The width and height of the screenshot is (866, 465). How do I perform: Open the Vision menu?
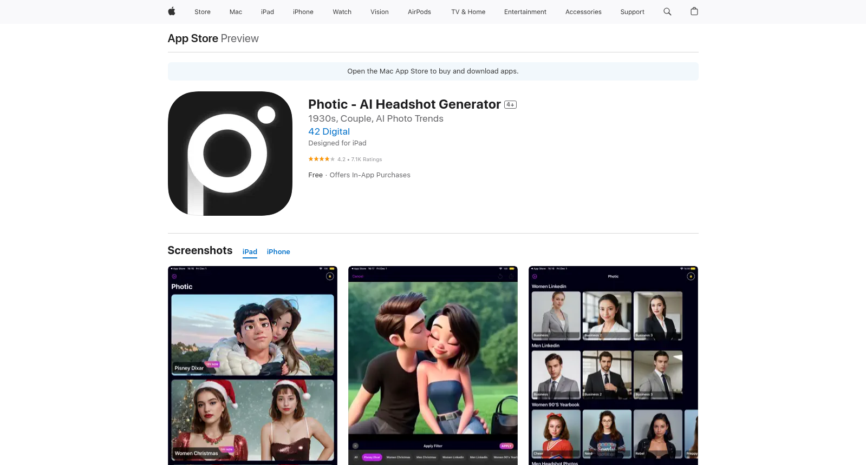pyautogui.click(x=380, y=12)
